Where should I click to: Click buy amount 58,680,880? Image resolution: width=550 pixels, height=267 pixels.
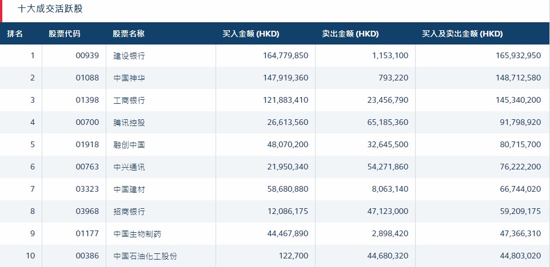coord(288,189)
